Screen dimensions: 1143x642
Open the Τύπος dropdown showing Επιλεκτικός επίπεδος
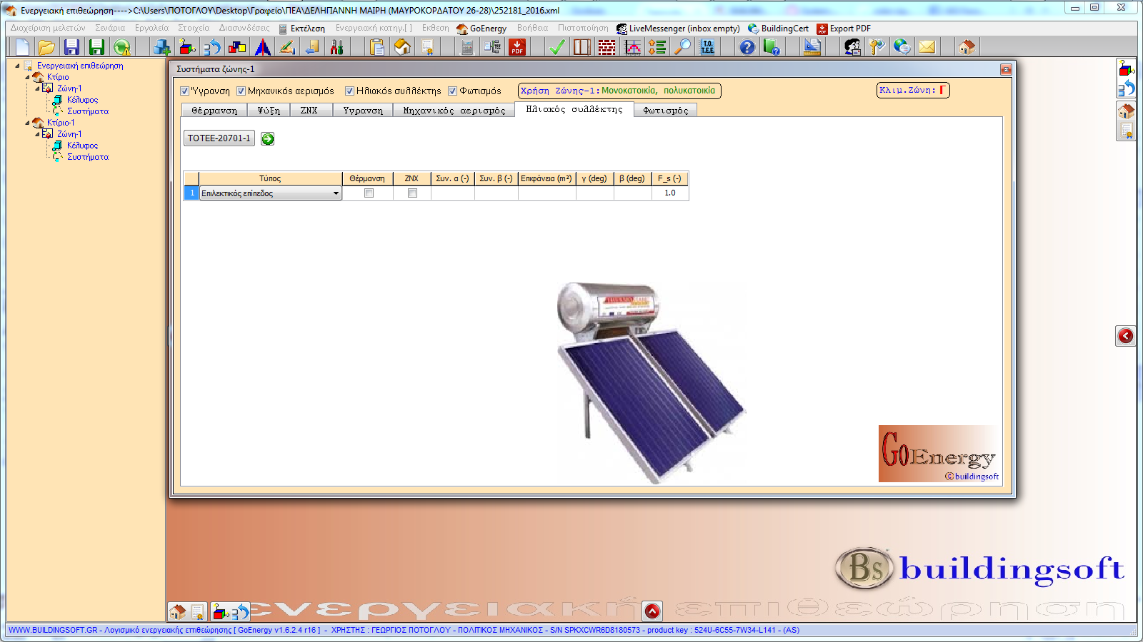336,193
